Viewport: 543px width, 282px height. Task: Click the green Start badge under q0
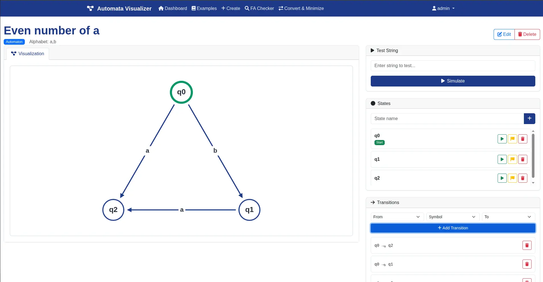point(379,143)
